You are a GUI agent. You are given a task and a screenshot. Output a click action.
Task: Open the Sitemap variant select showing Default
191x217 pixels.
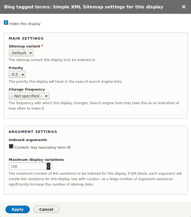point(21,53)
